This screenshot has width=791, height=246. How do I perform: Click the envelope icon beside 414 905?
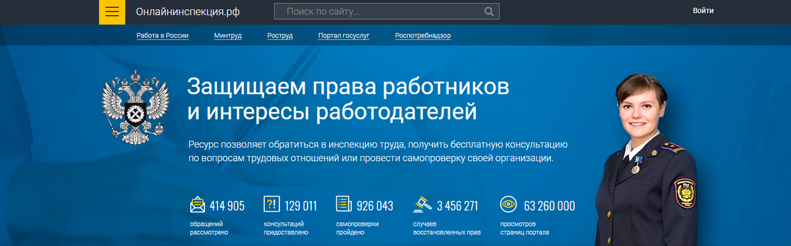197,205
